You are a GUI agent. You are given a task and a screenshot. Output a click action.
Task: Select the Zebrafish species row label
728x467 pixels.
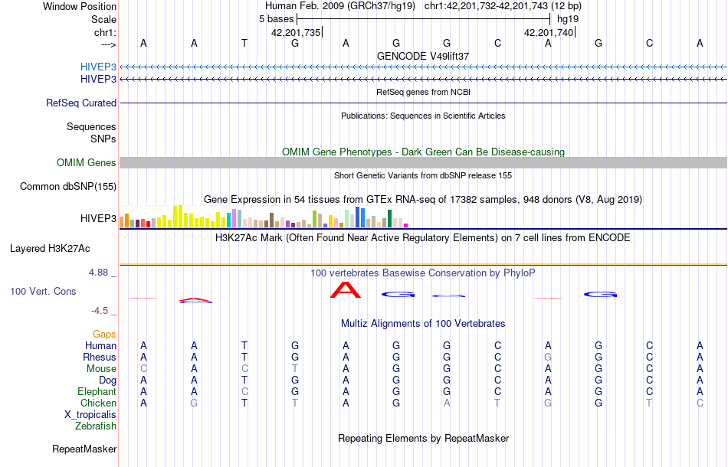pyautogui.click(x=96, y=426)
